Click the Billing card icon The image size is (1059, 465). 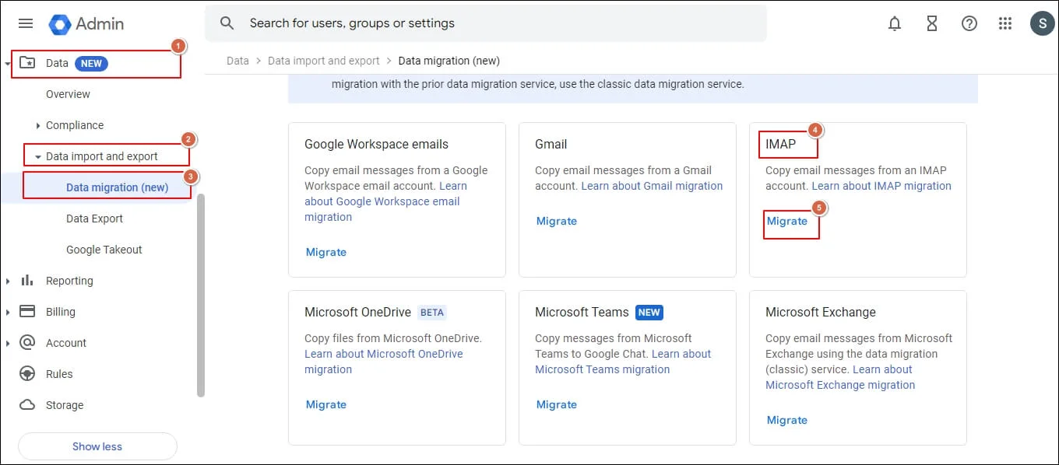[x=27, y=311]
